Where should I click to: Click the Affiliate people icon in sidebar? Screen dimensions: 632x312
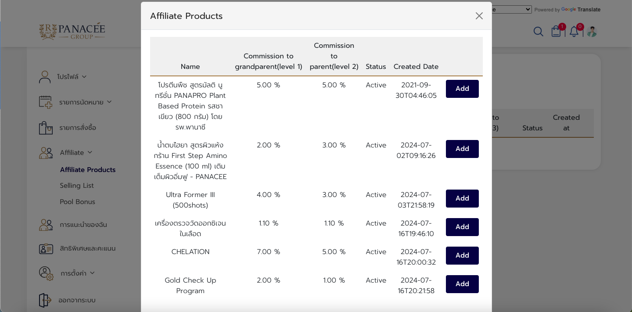click(x=46, y=153)
